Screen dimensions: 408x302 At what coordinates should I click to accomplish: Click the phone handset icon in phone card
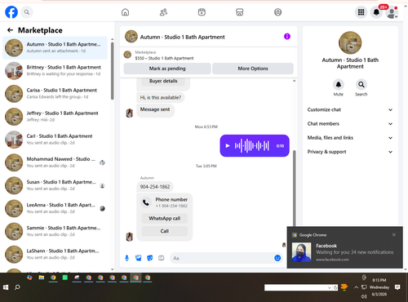146,202
